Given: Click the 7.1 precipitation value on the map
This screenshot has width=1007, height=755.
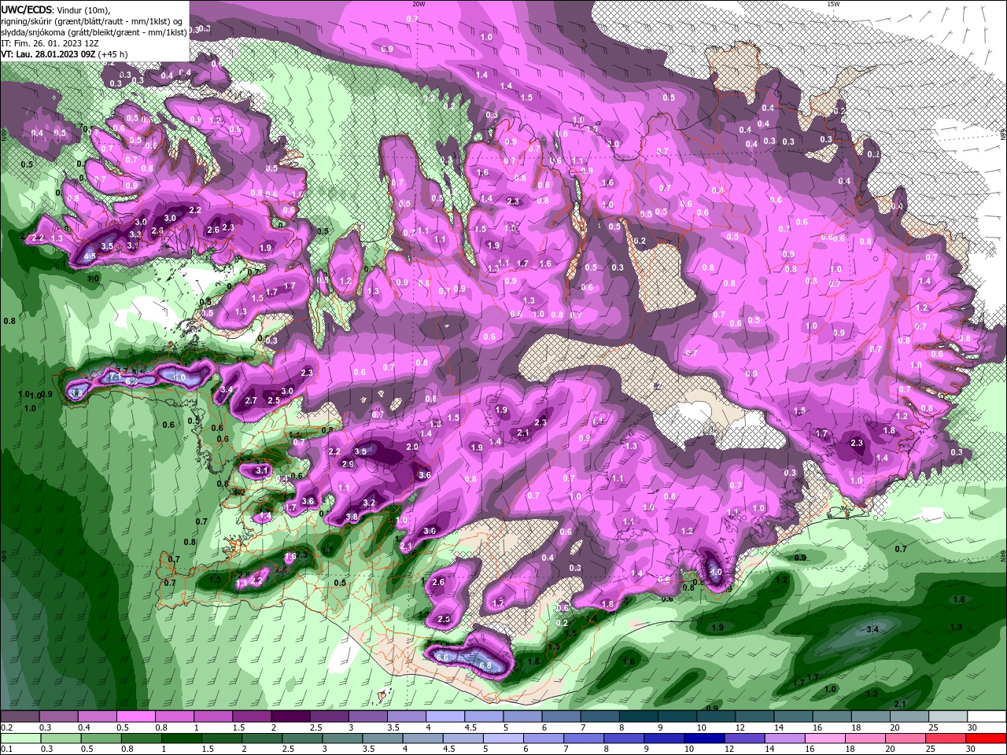Looking at the screenshot, I should coord(114,377).
